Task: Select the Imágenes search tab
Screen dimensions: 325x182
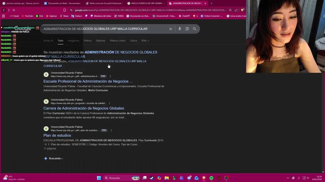Action: [x=73, y=40]
